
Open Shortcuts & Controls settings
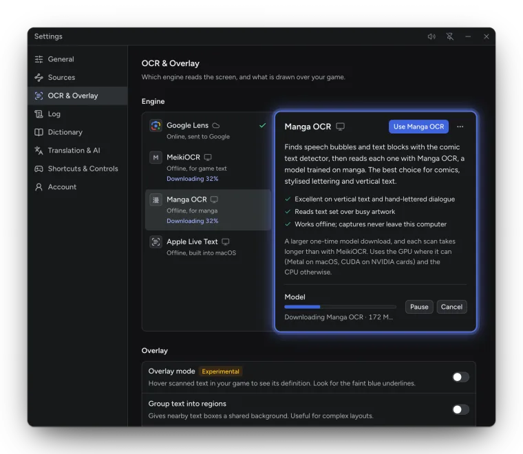pyautogui.click(x=77, y=169)
